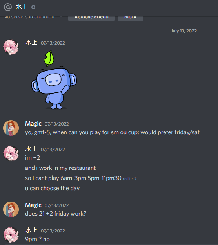Click Magic's avatar beside 'does 21 +2 friday work?'
Image resolution: width=218 pixels, height=245 pixels.
(x=11, y=209)
